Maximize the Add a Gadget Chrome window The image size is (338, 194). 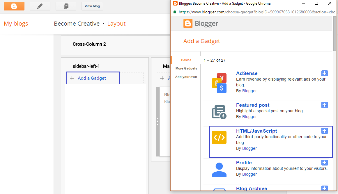(x=316, y=3)
